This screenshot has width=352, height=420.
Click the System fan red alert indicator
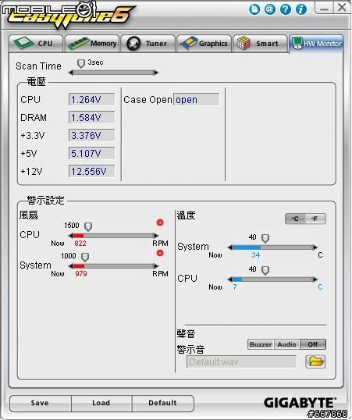[160, 253]
